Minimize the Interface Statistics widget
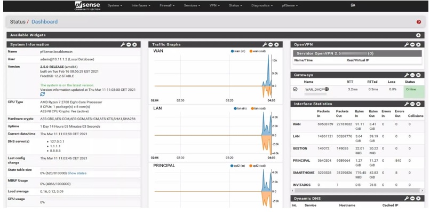The height and width of the screenshot is (212, 430). coord(412,104)
